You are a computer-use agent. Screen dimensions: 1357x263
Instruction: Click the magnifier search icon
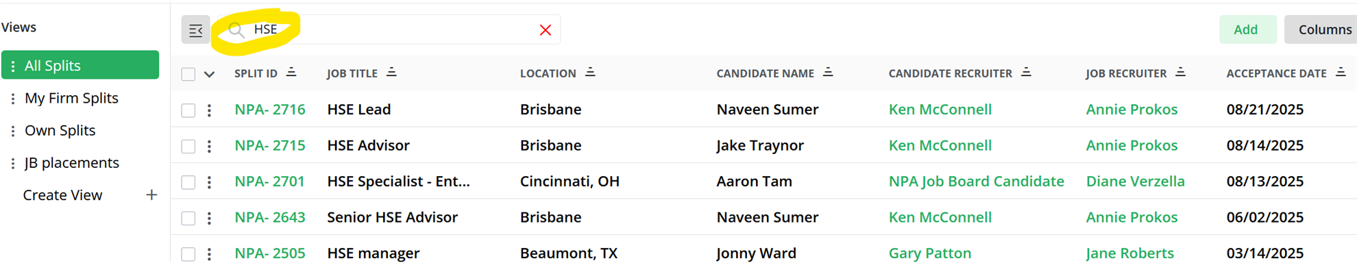236,30
